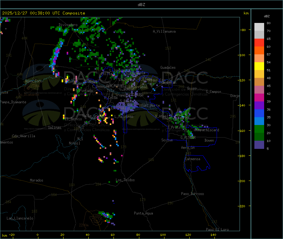Click the timestamp 2025/12/27 00:38:00 UTC Composite
Image resolution: width=283 pixels, height=239 pixels.
pyautogui.click(x=43, y=13)
